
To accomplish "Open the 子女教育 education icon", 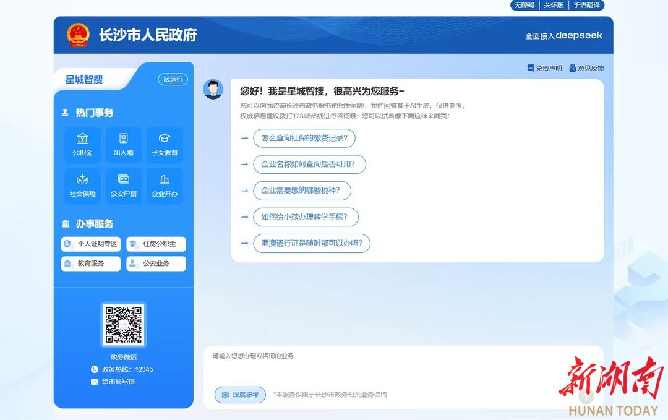I will tap(165, 145).
